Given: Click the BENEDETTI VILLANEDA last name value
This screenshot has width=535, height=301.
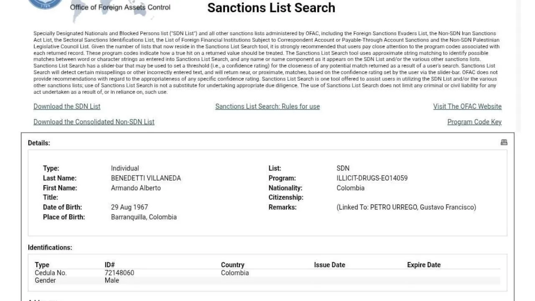Looking at the screenshot, I should tap(146, 178).
